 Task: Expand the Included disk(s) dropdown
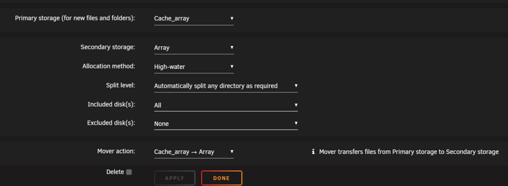coord(226,105)
